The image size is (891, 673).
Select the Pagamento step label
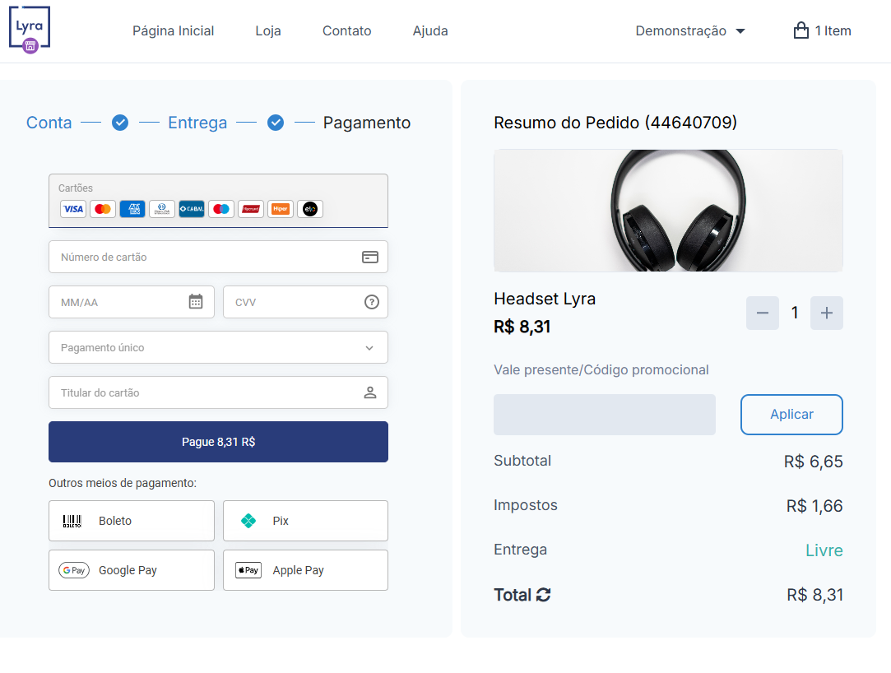point(366,123)
